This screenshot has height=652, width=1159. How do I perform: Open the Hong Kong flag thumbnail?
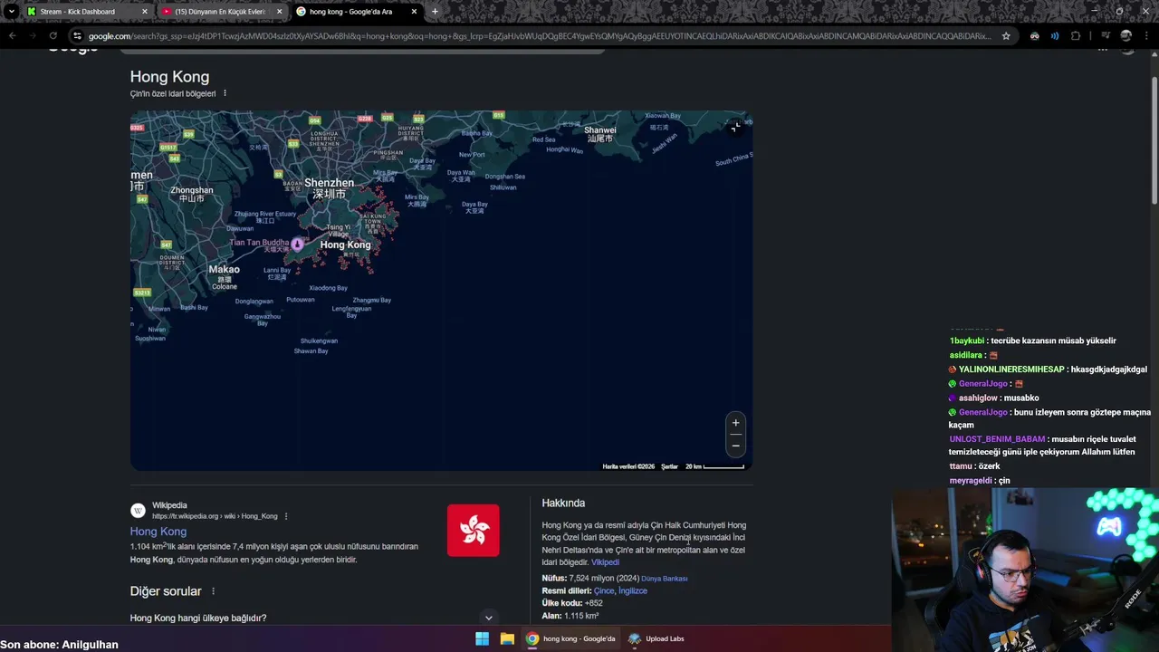click(473, 530)
